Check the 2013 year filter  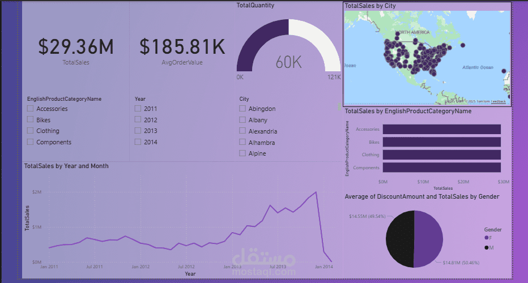click(138, 131)
